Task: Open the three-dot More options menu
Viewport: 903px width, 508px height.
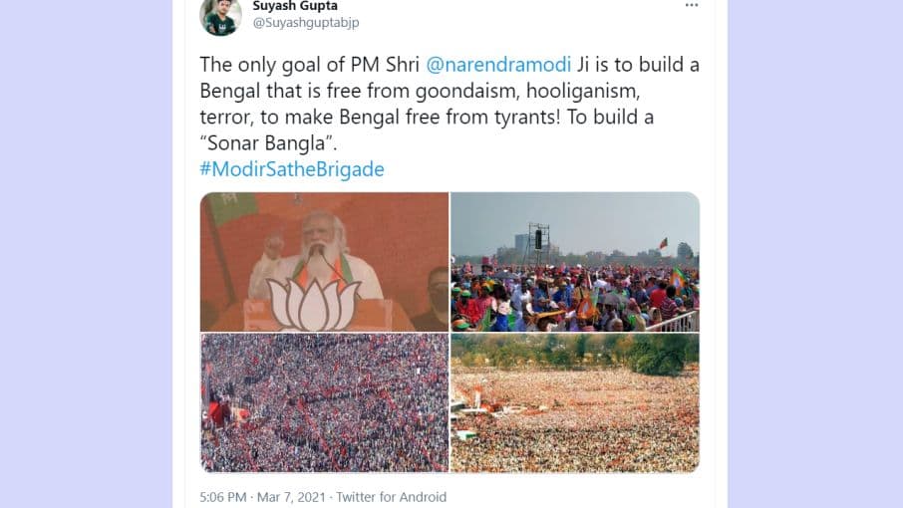Action: click(691, 5)
